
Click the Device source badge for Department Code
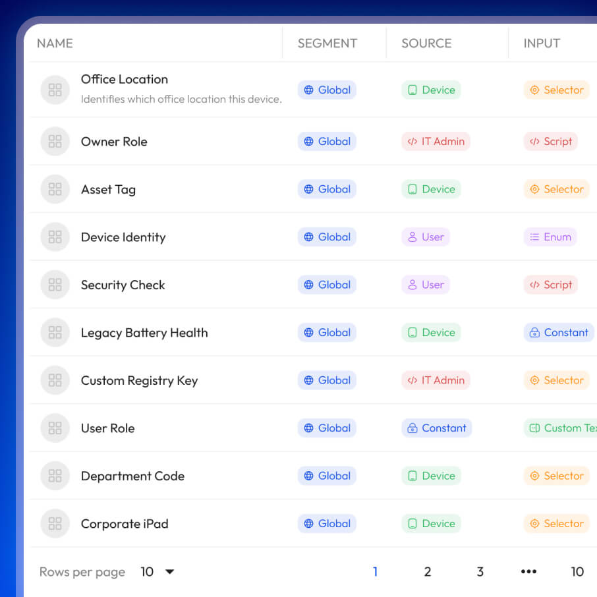click(431, 476)
